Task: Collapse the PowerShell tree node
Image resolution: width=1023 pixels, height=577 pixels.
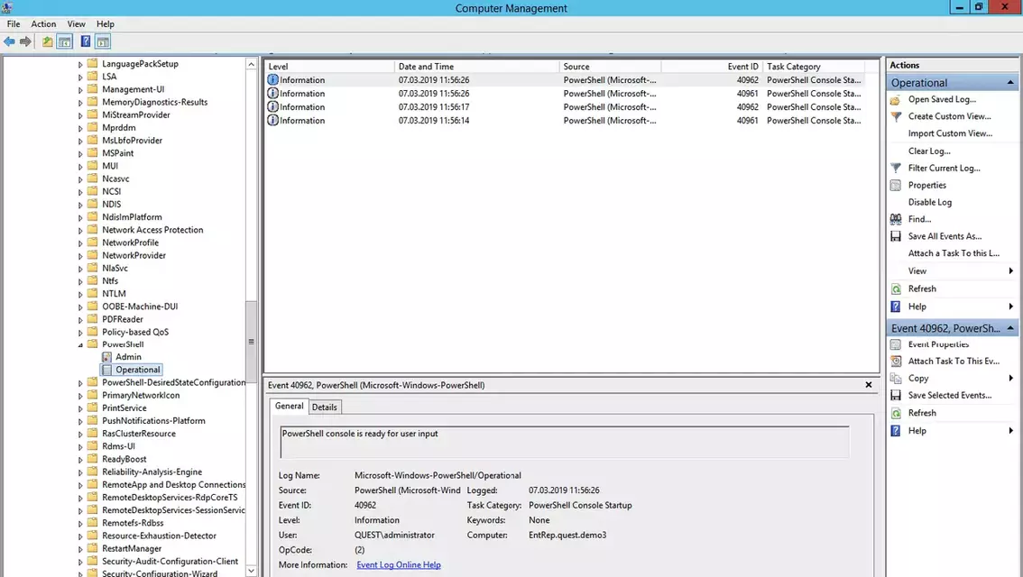Action: click(81, 345)
